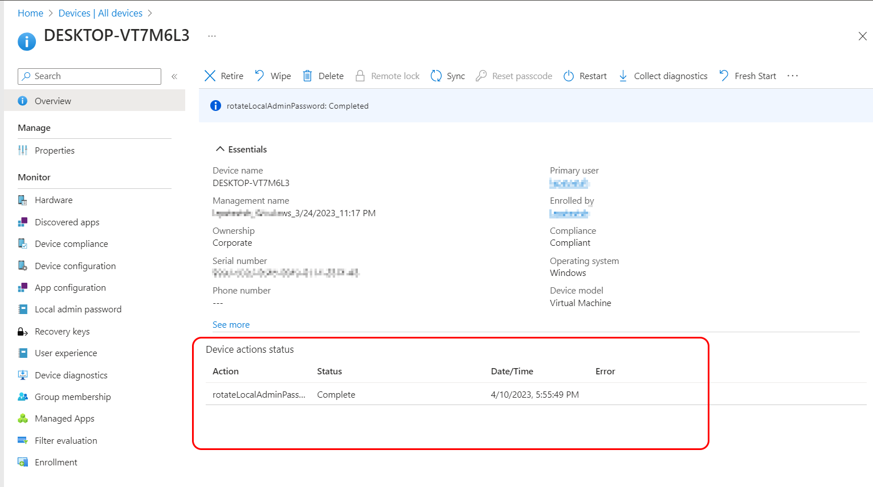
Task: Collapse the sidebar with double chevron
Action: 174,76
